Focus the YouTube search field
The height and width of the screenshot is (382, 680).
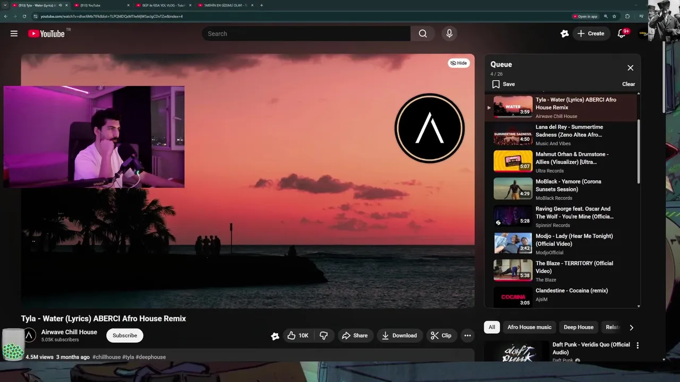[x=306, y=33]
